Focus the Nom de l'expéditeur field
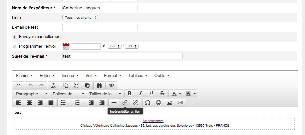The width and height of the screenshot is (305, 135). pyautogui.click(x=100, y=8)
